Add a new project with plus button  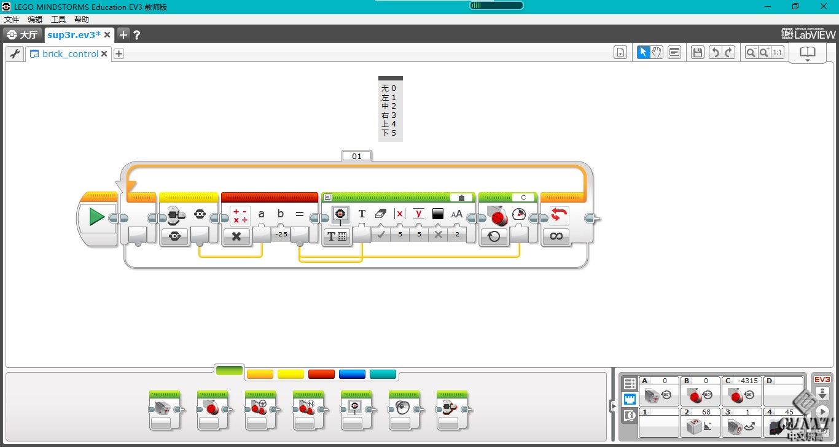123,35
